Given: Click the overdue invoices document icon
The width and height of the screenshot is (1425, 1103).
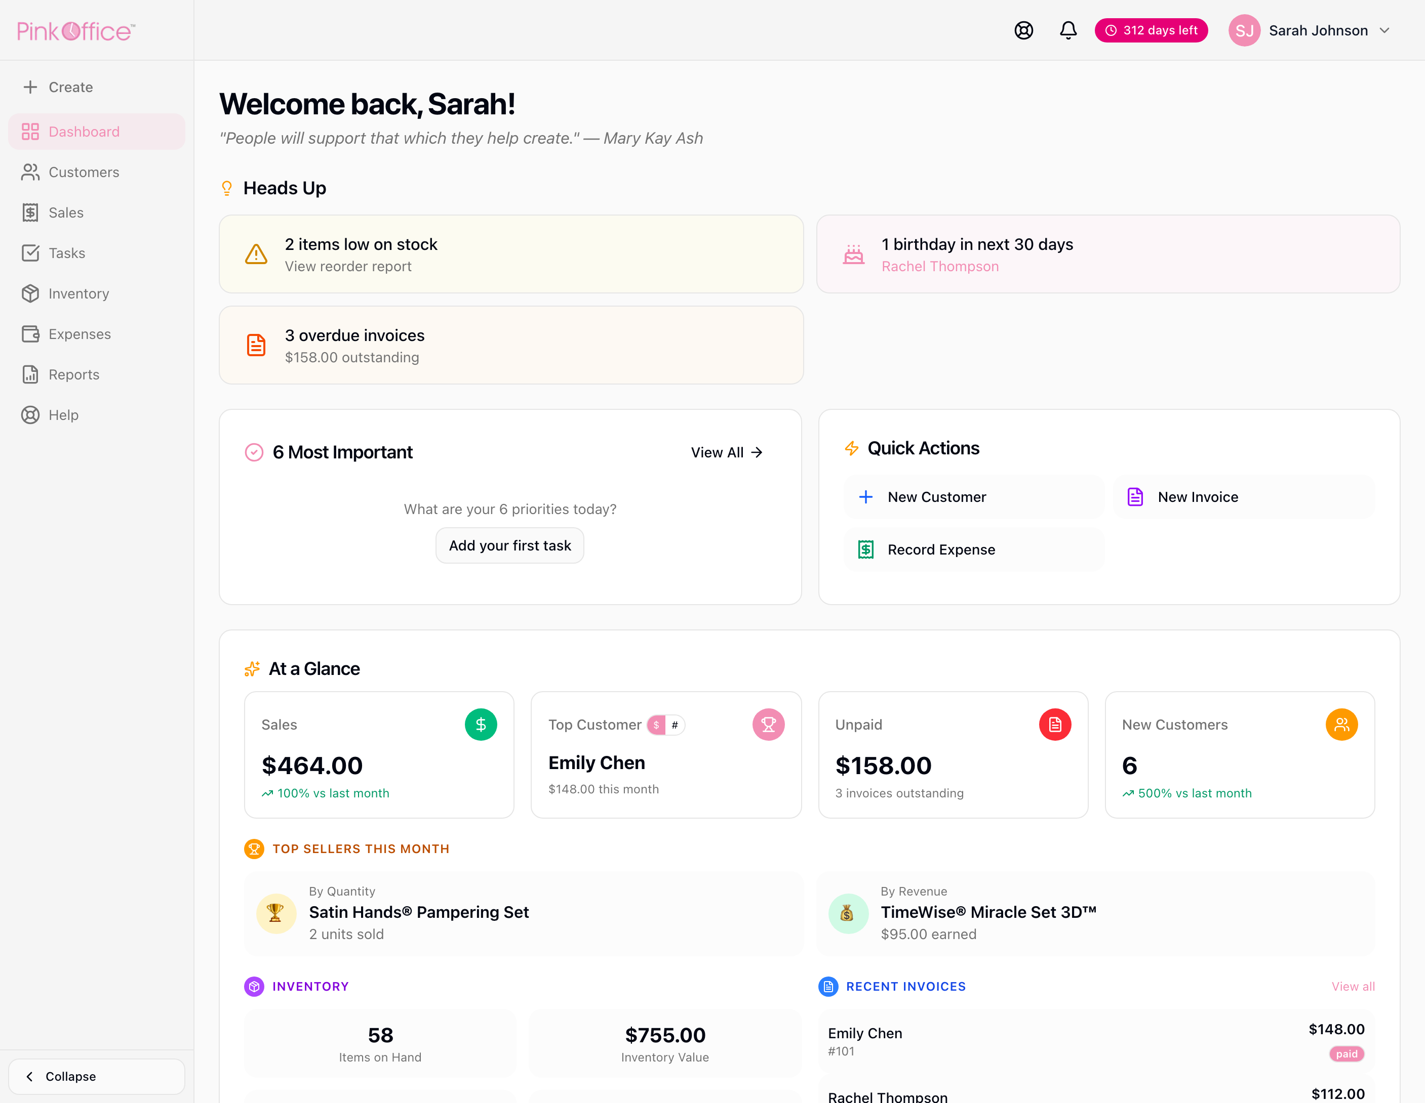Looking at the screenshot, I should 256,346.
